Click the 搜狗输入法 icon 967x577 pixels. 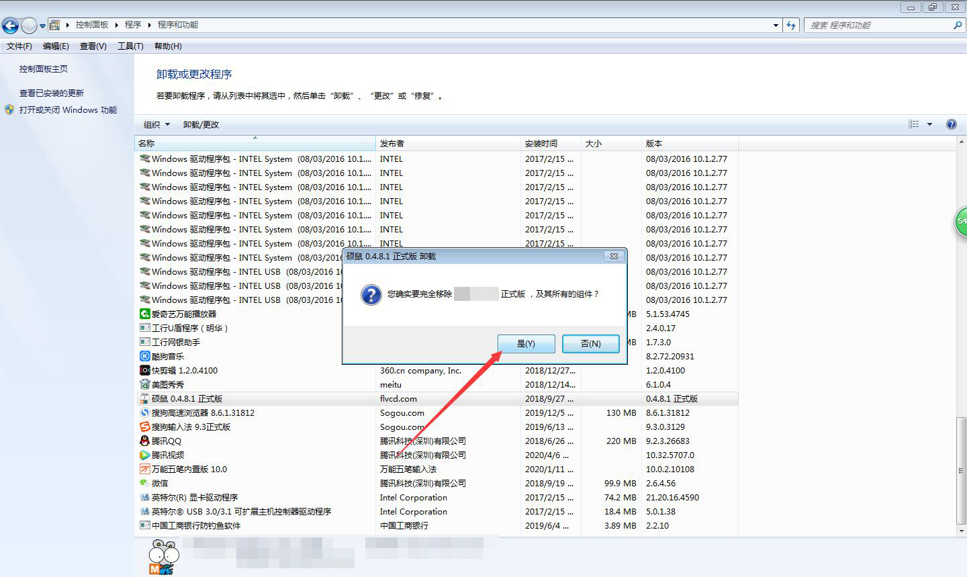tap(144, 427)
